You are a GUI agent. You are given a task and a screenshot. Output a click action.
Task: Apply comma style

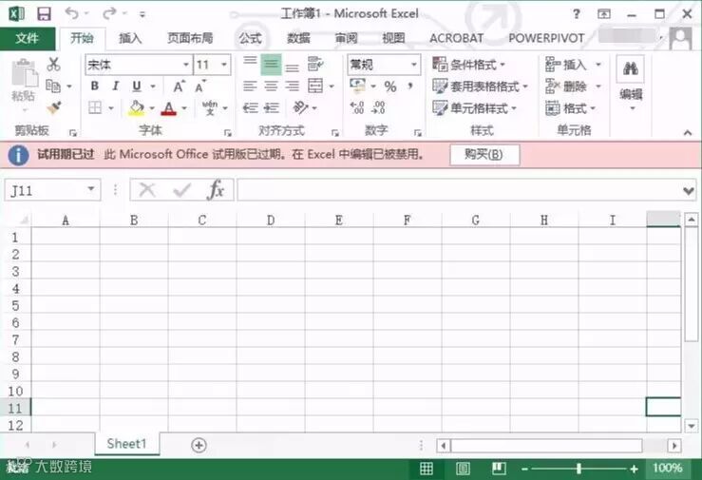coord(410,86)
